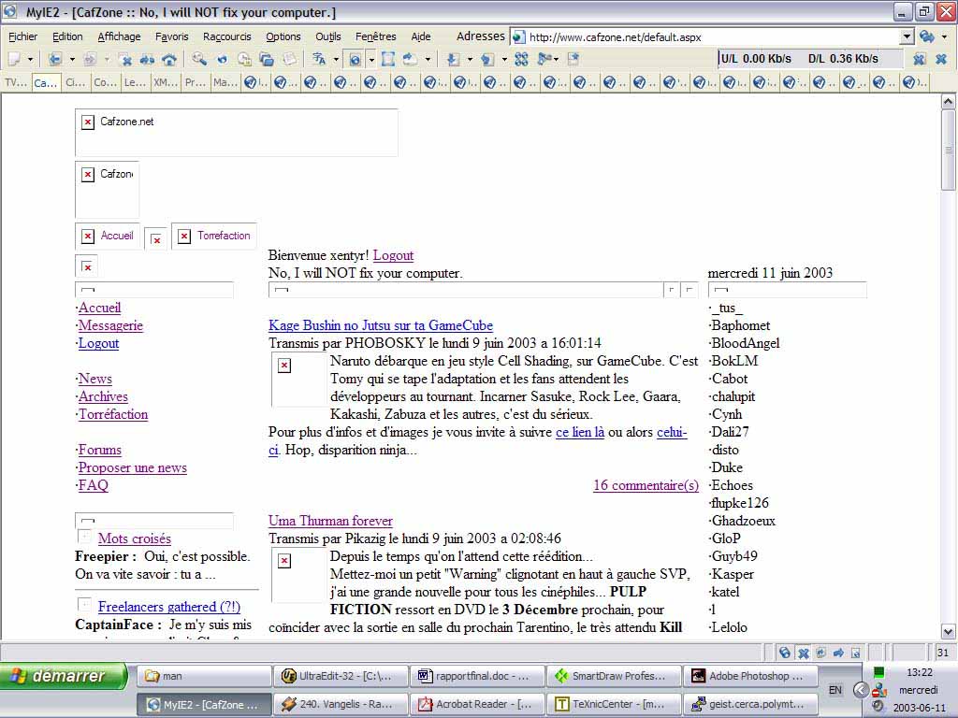Click the scrollbar up arrow
Screen dimensions: 958x718
coord(948,101)
